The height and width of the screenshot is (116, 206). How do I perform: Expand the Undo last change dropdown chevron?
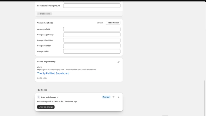57,97
